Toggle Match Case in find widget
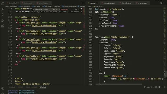 (x=54, y=10)
